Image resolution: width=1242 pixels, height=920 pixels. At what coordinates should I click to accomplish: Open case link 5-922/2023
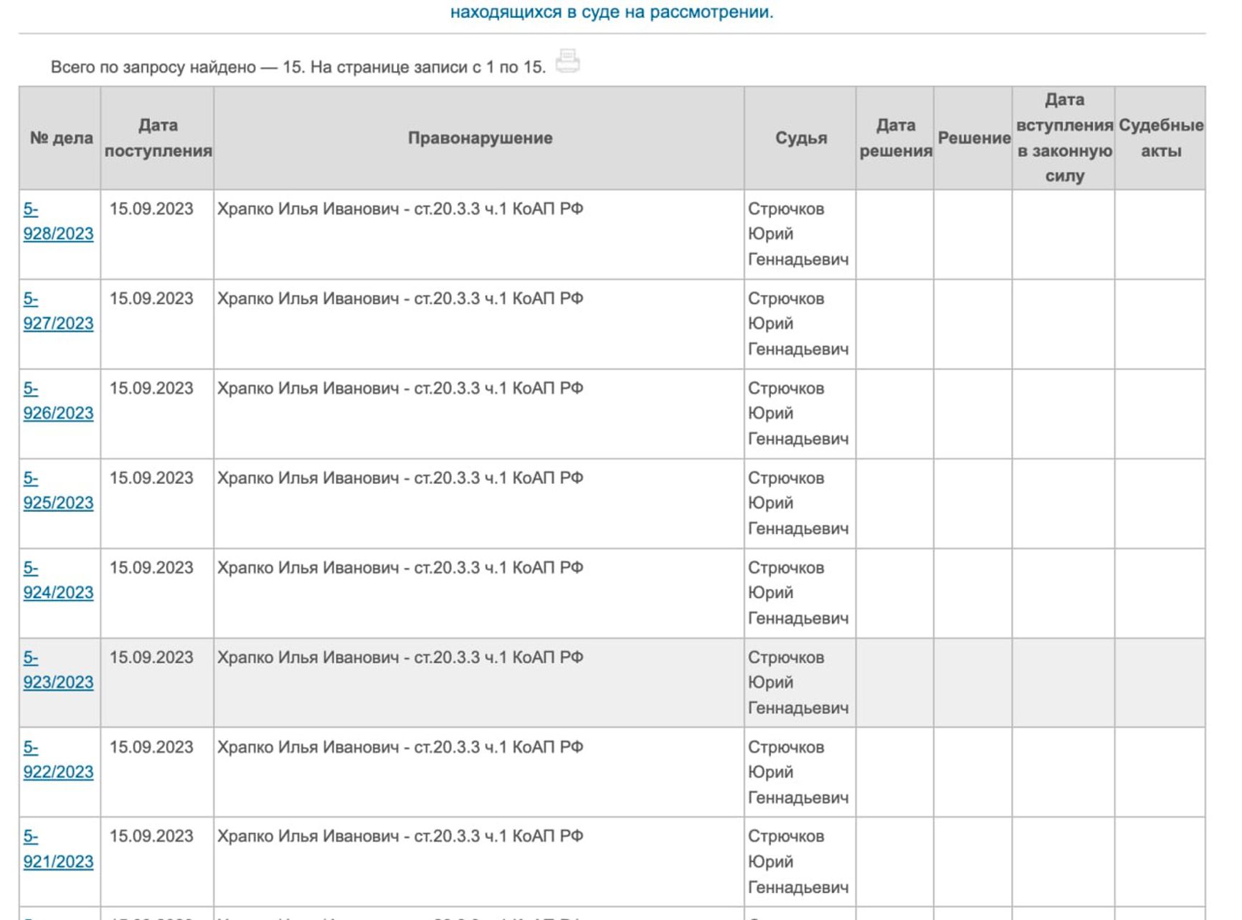tap(58, 772)
